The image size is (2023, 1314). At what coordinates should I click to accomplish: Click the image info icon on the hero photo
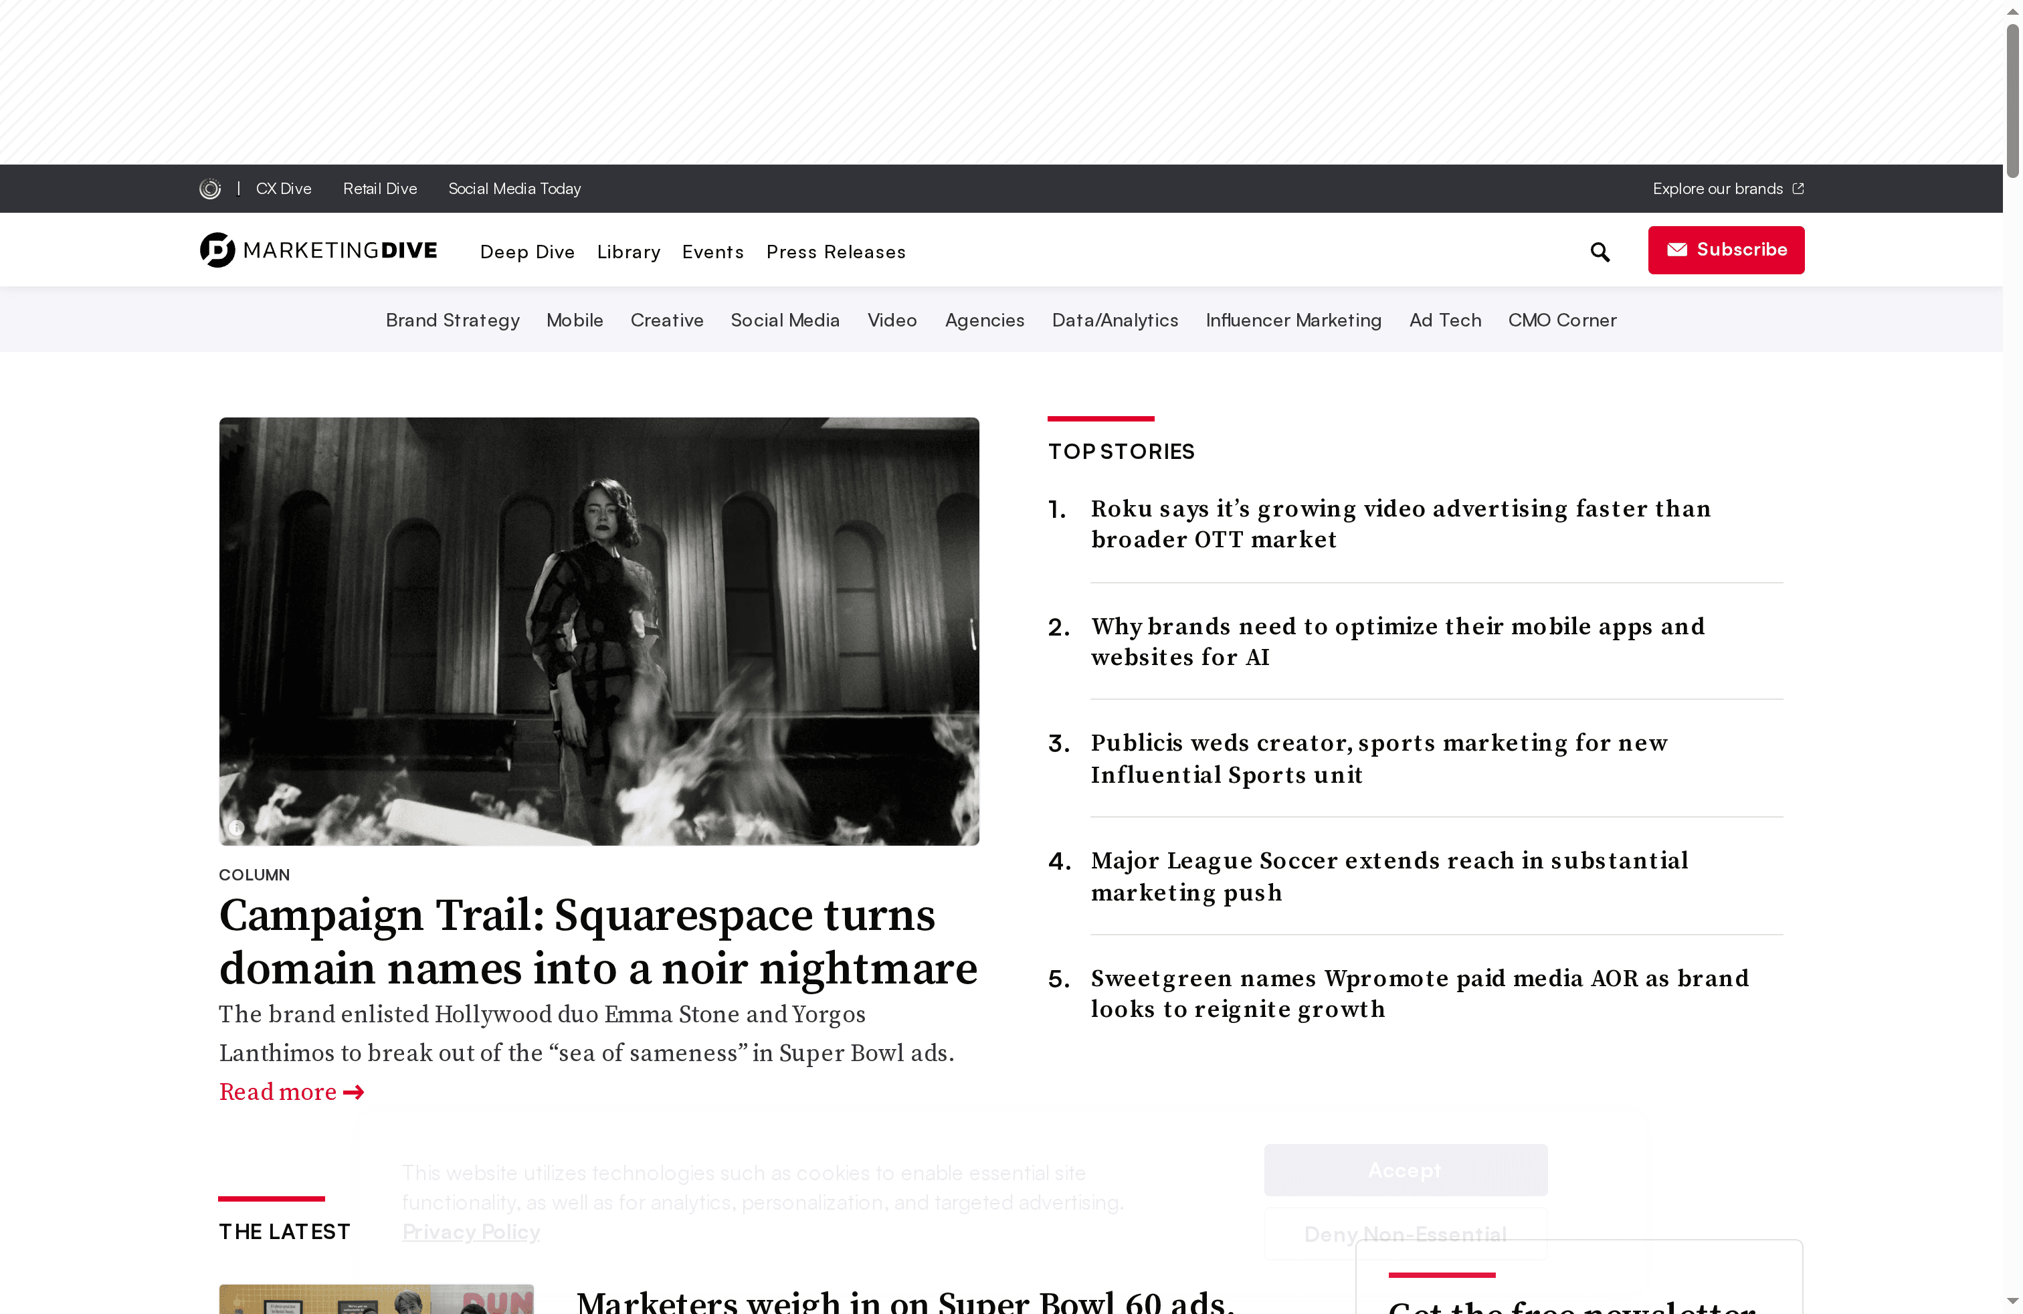(236, 827)
